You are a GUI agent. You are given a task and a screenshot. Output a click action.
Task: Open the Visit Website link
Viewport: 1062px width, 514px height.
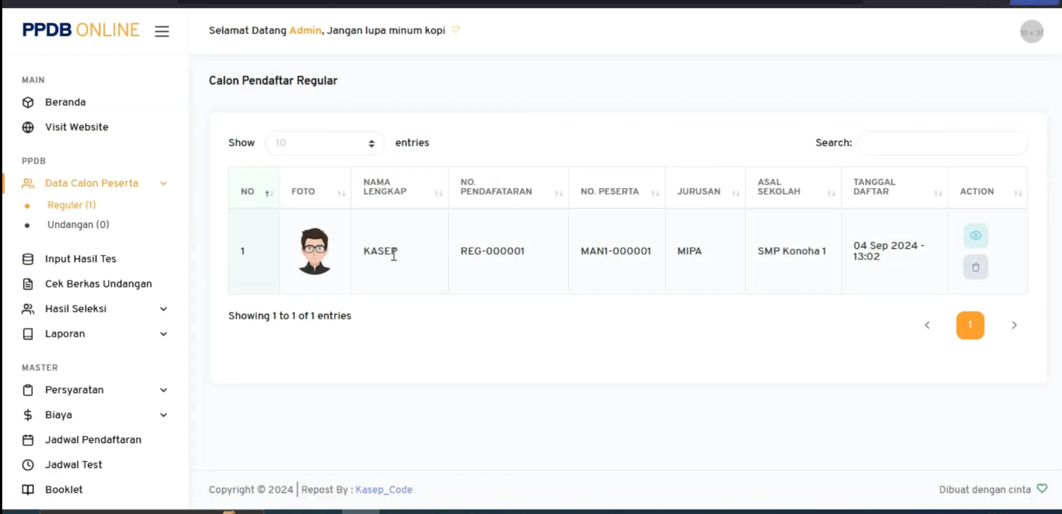point(76,127)
